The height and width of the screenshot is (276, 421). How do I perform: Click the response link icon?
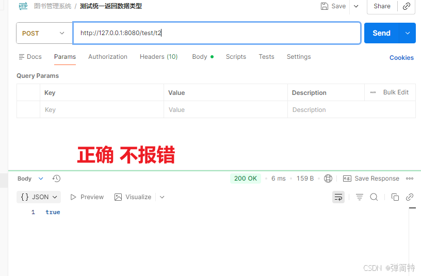410,197
